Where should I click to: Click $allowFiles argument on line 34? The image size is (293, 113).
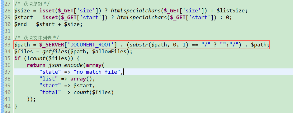pyautogui.click(x=109, y=51)
